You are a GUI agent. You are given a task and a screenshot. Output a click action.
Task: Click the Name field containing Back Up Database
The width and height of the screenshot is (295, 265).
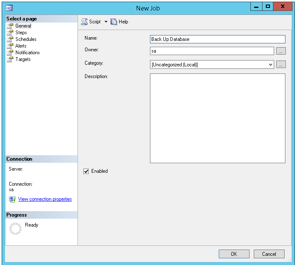click(217, 39)
